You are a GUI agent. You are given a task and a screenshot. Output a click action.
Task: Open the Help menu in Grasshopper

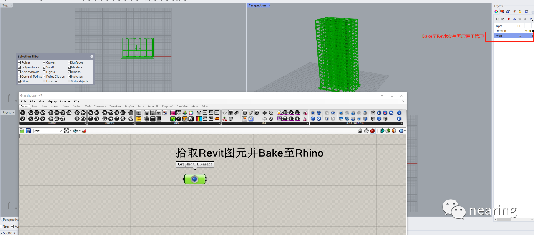[76, 102]
